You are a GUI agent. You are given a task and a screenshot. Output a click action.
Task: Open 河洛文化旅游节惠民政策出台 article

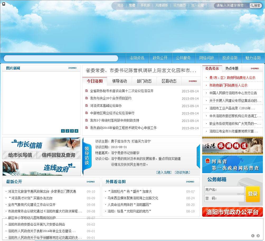click(x=42, y=191)
